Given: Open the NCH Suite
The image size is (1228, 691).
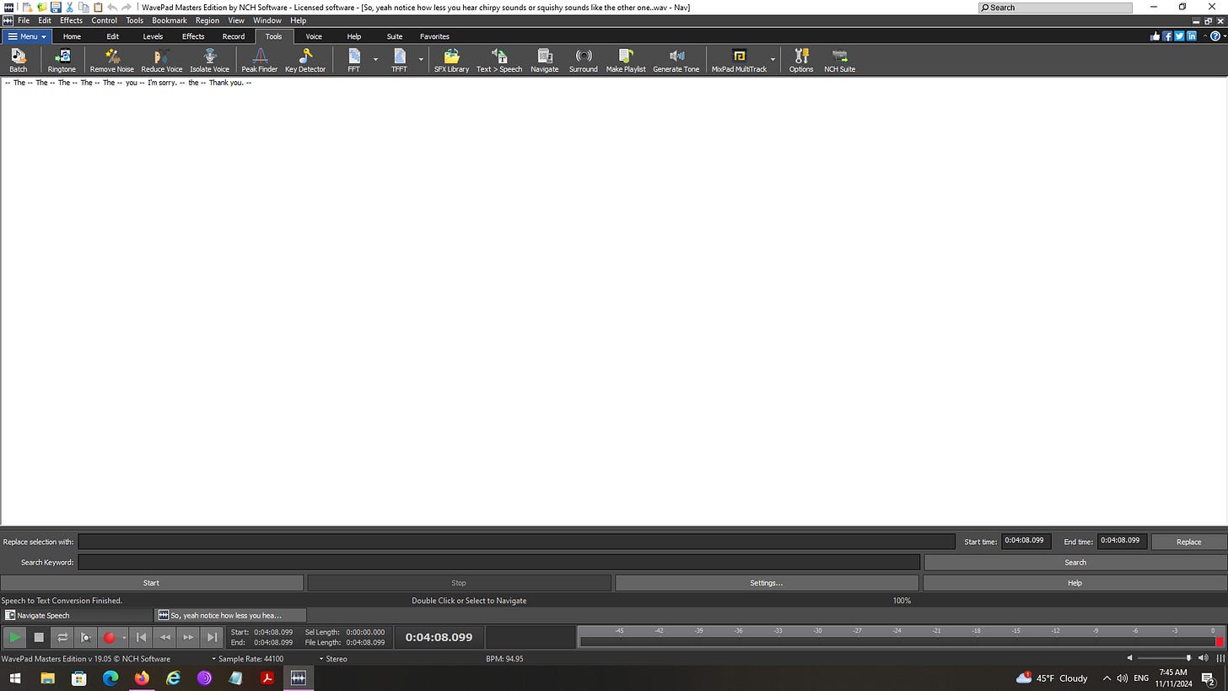Looking at the screenshot, I should 839,60.
